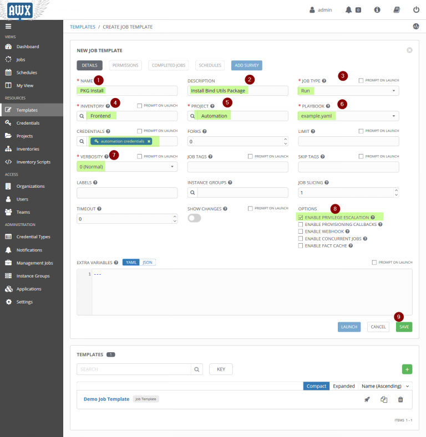Click the green Save button
426x437 pixels.
[404, 327]
